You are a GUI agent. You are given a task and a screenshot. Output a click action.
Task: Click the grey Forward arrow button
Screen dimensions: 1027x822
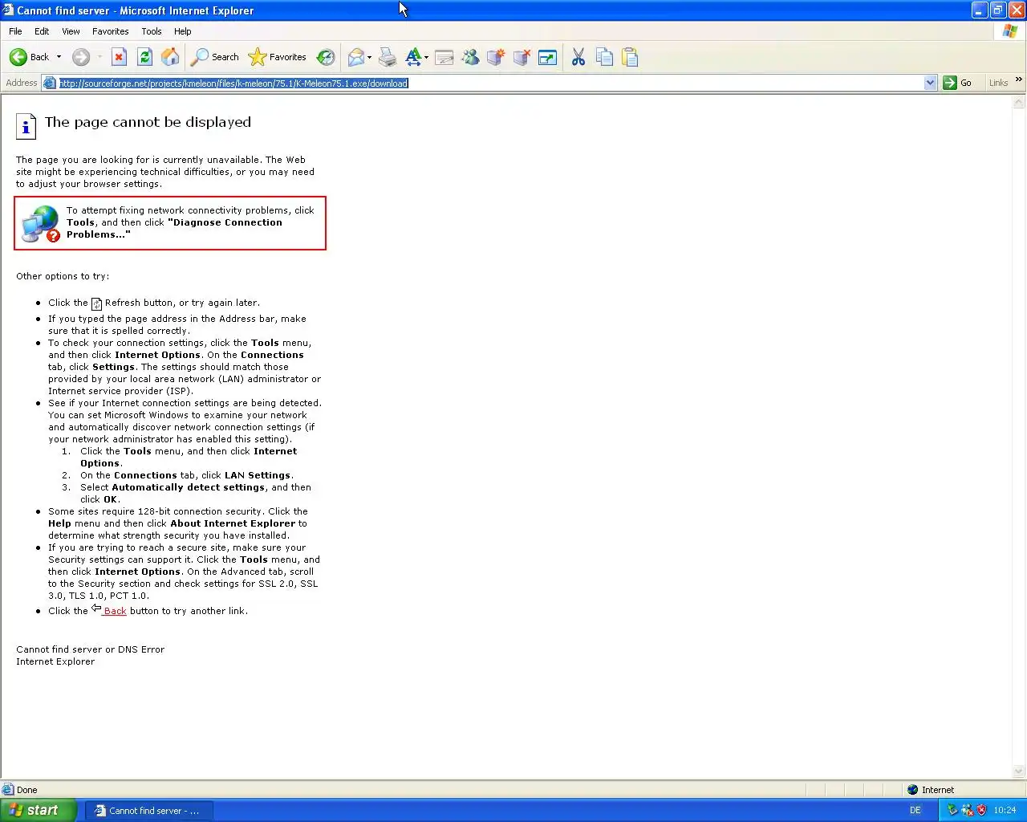[x=80, y=57]
